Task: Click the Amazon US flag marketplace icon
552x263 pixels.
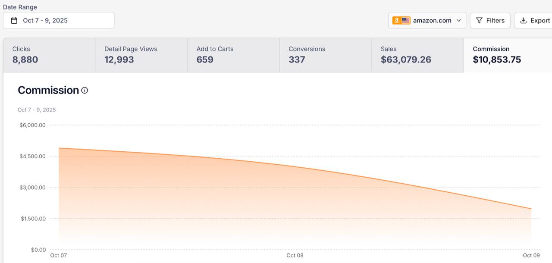Action: point(401,20)
